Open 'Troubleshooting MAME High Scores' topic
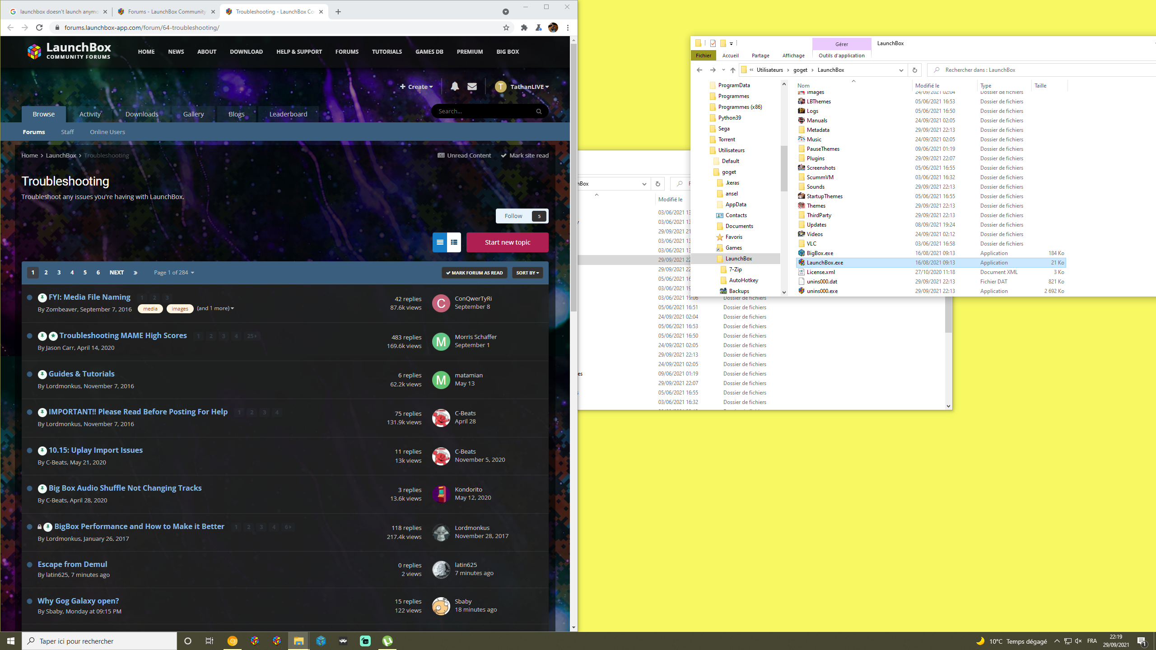Image resolution: width=1156 pixels, height=650 pixels. [123, 335]
